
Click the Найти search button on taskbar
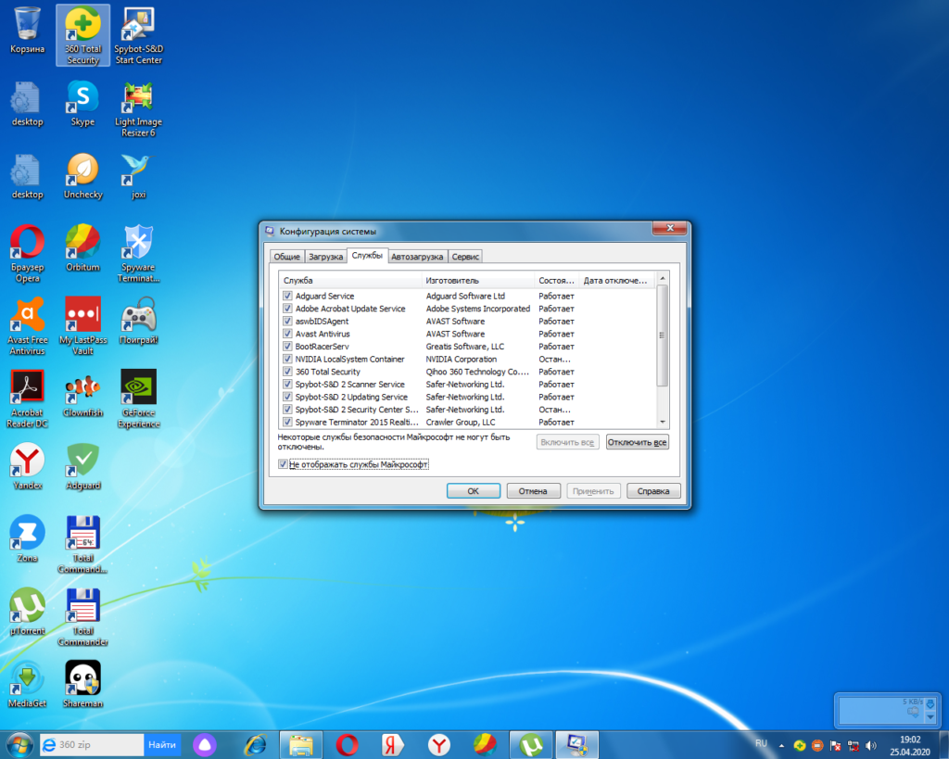[161, 745]
